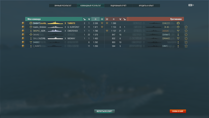Select the Yamato player row
This screenshot has height=118, width=209.
(x=65, y=23)
